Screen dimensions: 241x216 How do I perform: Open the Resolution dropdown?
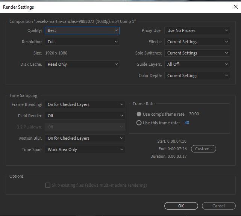(82, 42)
